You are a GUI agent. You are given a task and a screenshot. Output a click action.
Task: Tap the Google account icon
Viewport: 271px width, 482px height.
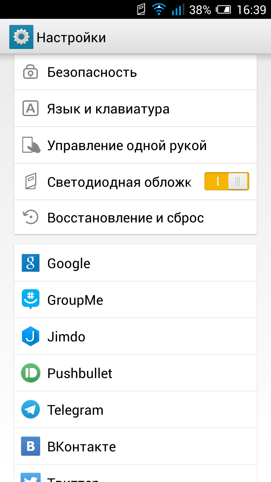pyautogui.click(x=31, y=263)
